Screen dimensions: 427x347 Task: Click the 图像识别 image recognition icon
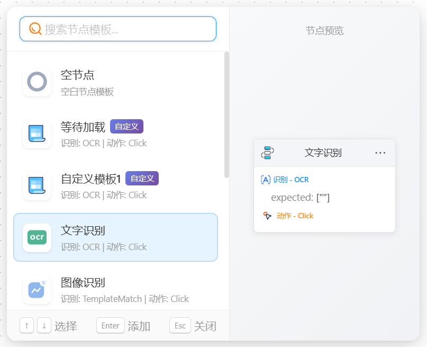tap(37, 290)
